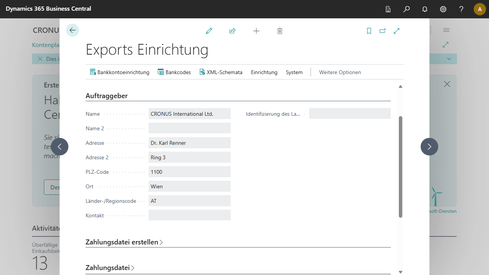Screen dimensions: 489x275
Task: Expand background page with diagonal arrows
Action: (445, 45)
